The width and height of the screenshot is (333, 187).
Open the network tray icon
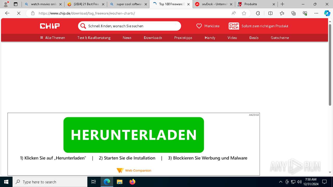pos(293,182)
